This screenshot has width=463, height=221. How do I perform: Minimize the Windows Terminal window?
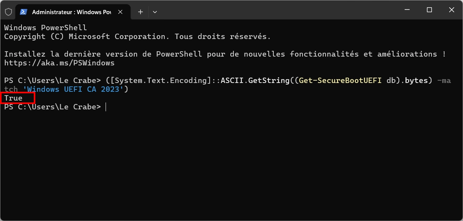point(408,10)
